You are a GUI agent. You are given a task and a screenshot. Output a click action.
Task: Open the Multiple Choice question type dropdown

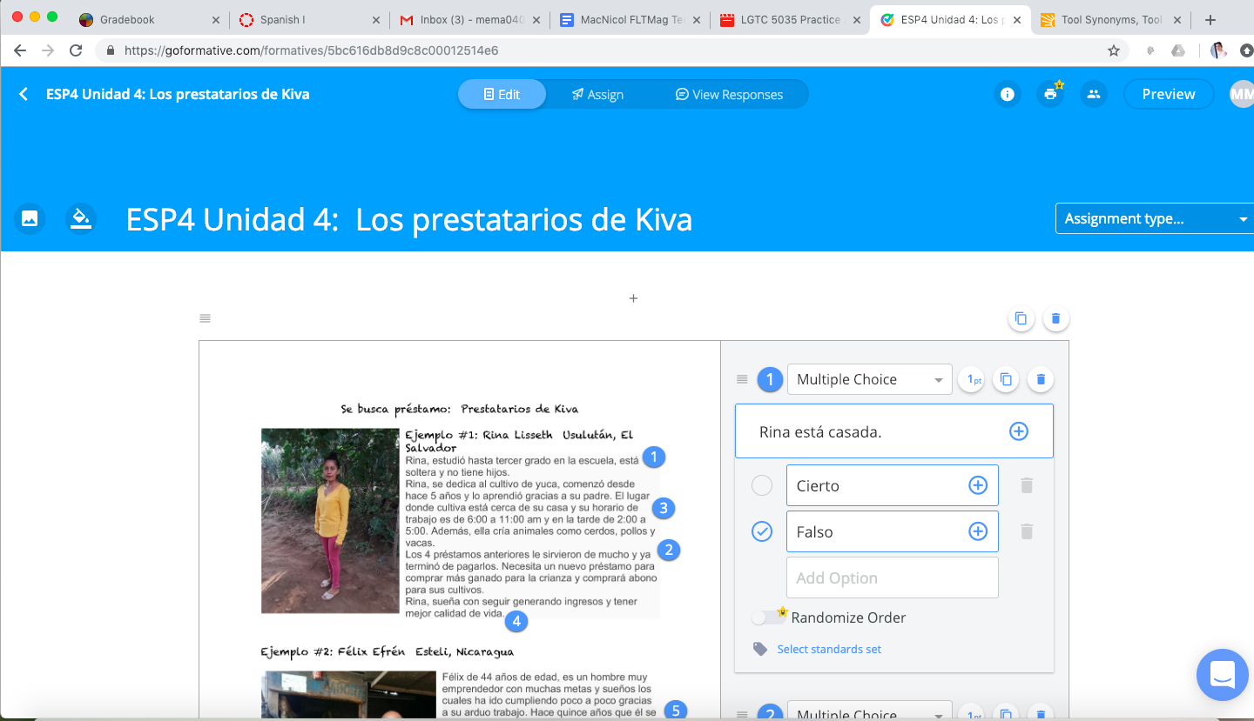tap(868, 379)
